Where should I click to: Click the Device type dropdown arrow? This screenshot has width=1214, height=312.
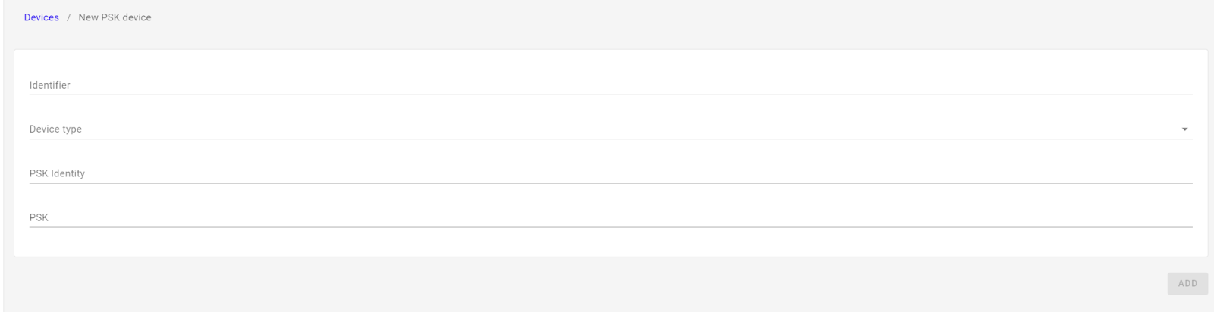point(1184,129)
